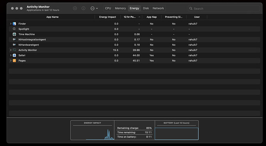Click the Applications in last 12 hours subtitle
The width and height of the screenshot is (266, 146).
[43, 10]
